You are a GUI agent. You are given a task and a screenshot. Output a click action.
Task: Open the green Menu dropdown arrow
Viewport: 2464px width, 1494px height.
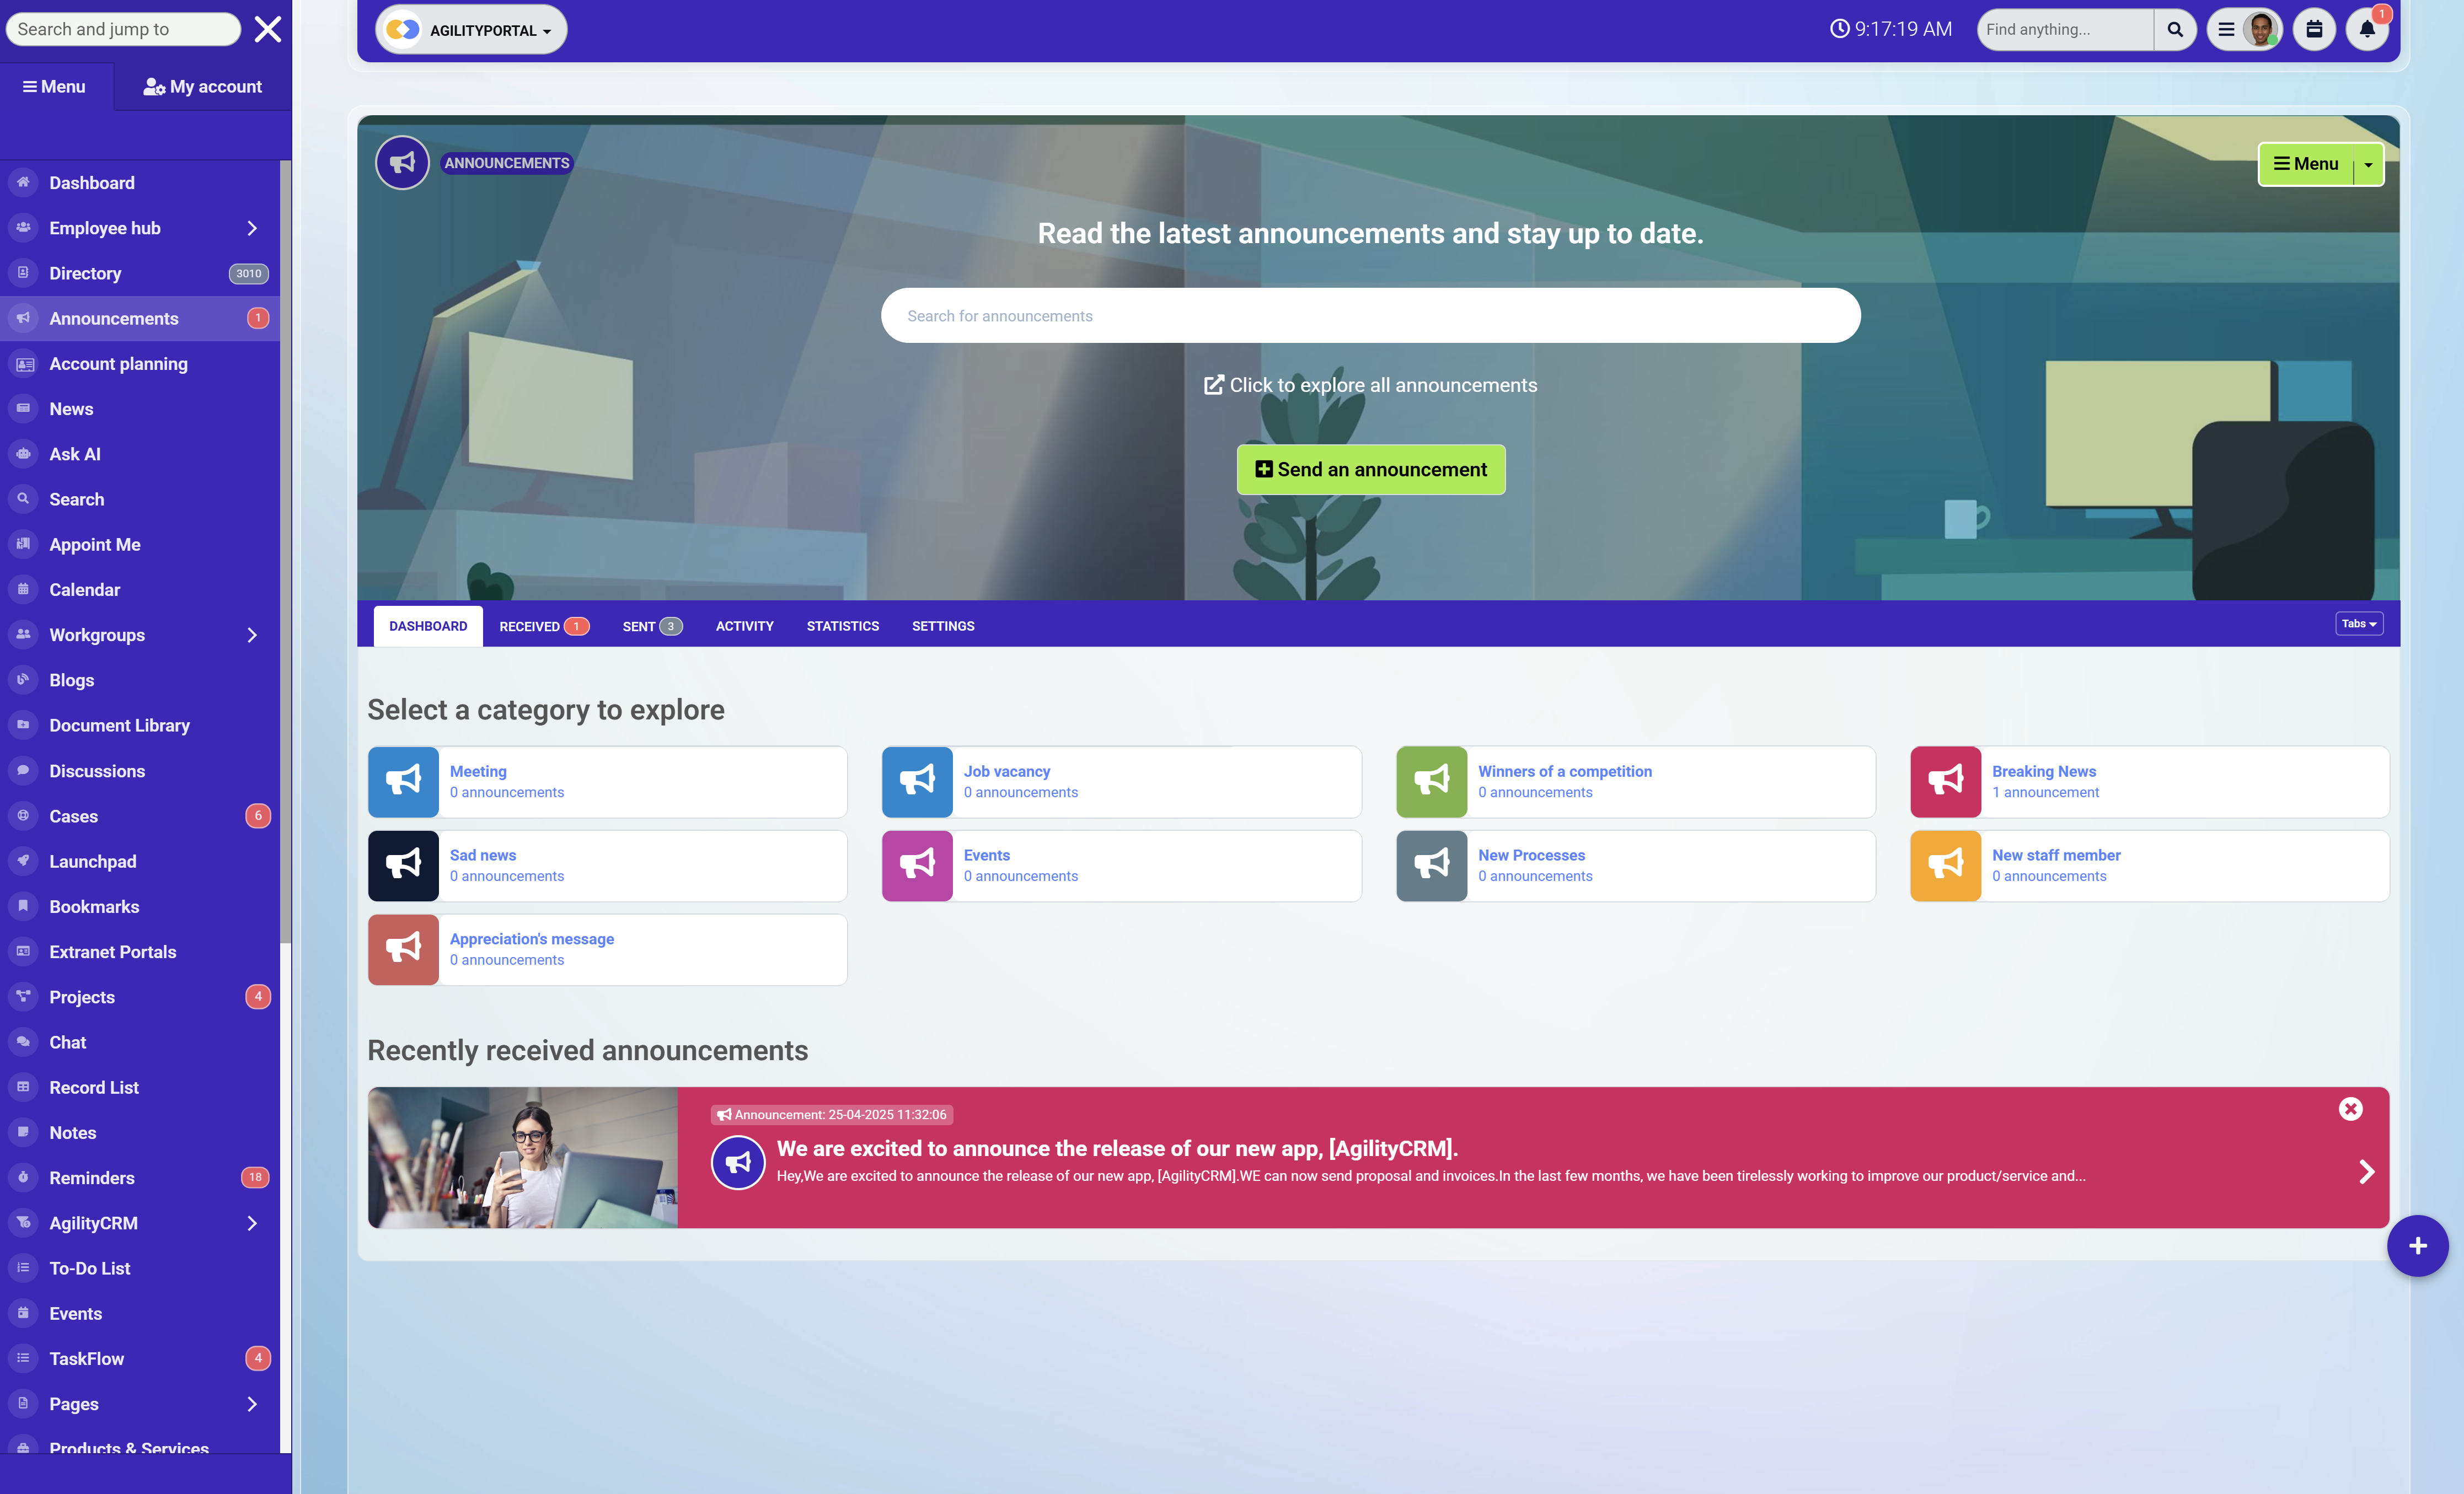click(2368, 165)
